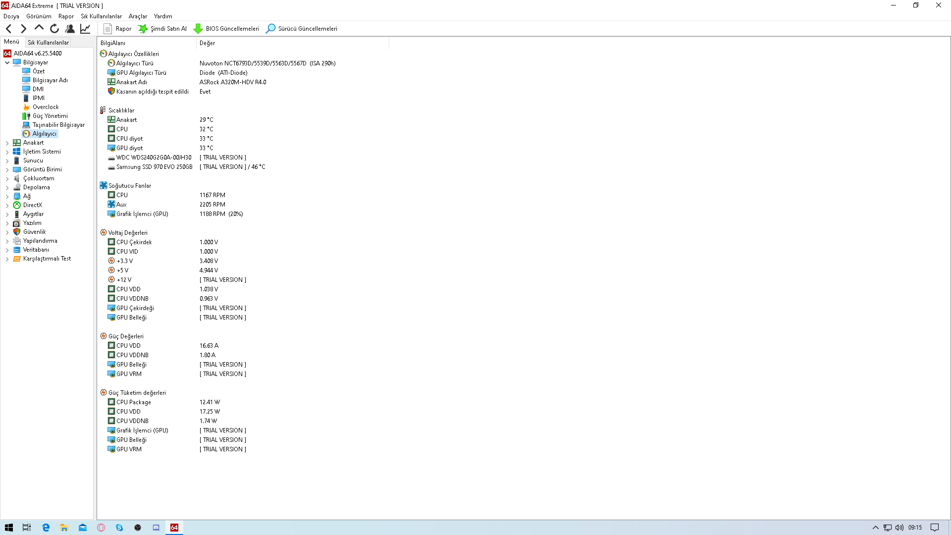The width and height of the screenshot is (951, 535).
Task: Open the volume control in tray
Action: pyautogui.click(x=899, y=528)
